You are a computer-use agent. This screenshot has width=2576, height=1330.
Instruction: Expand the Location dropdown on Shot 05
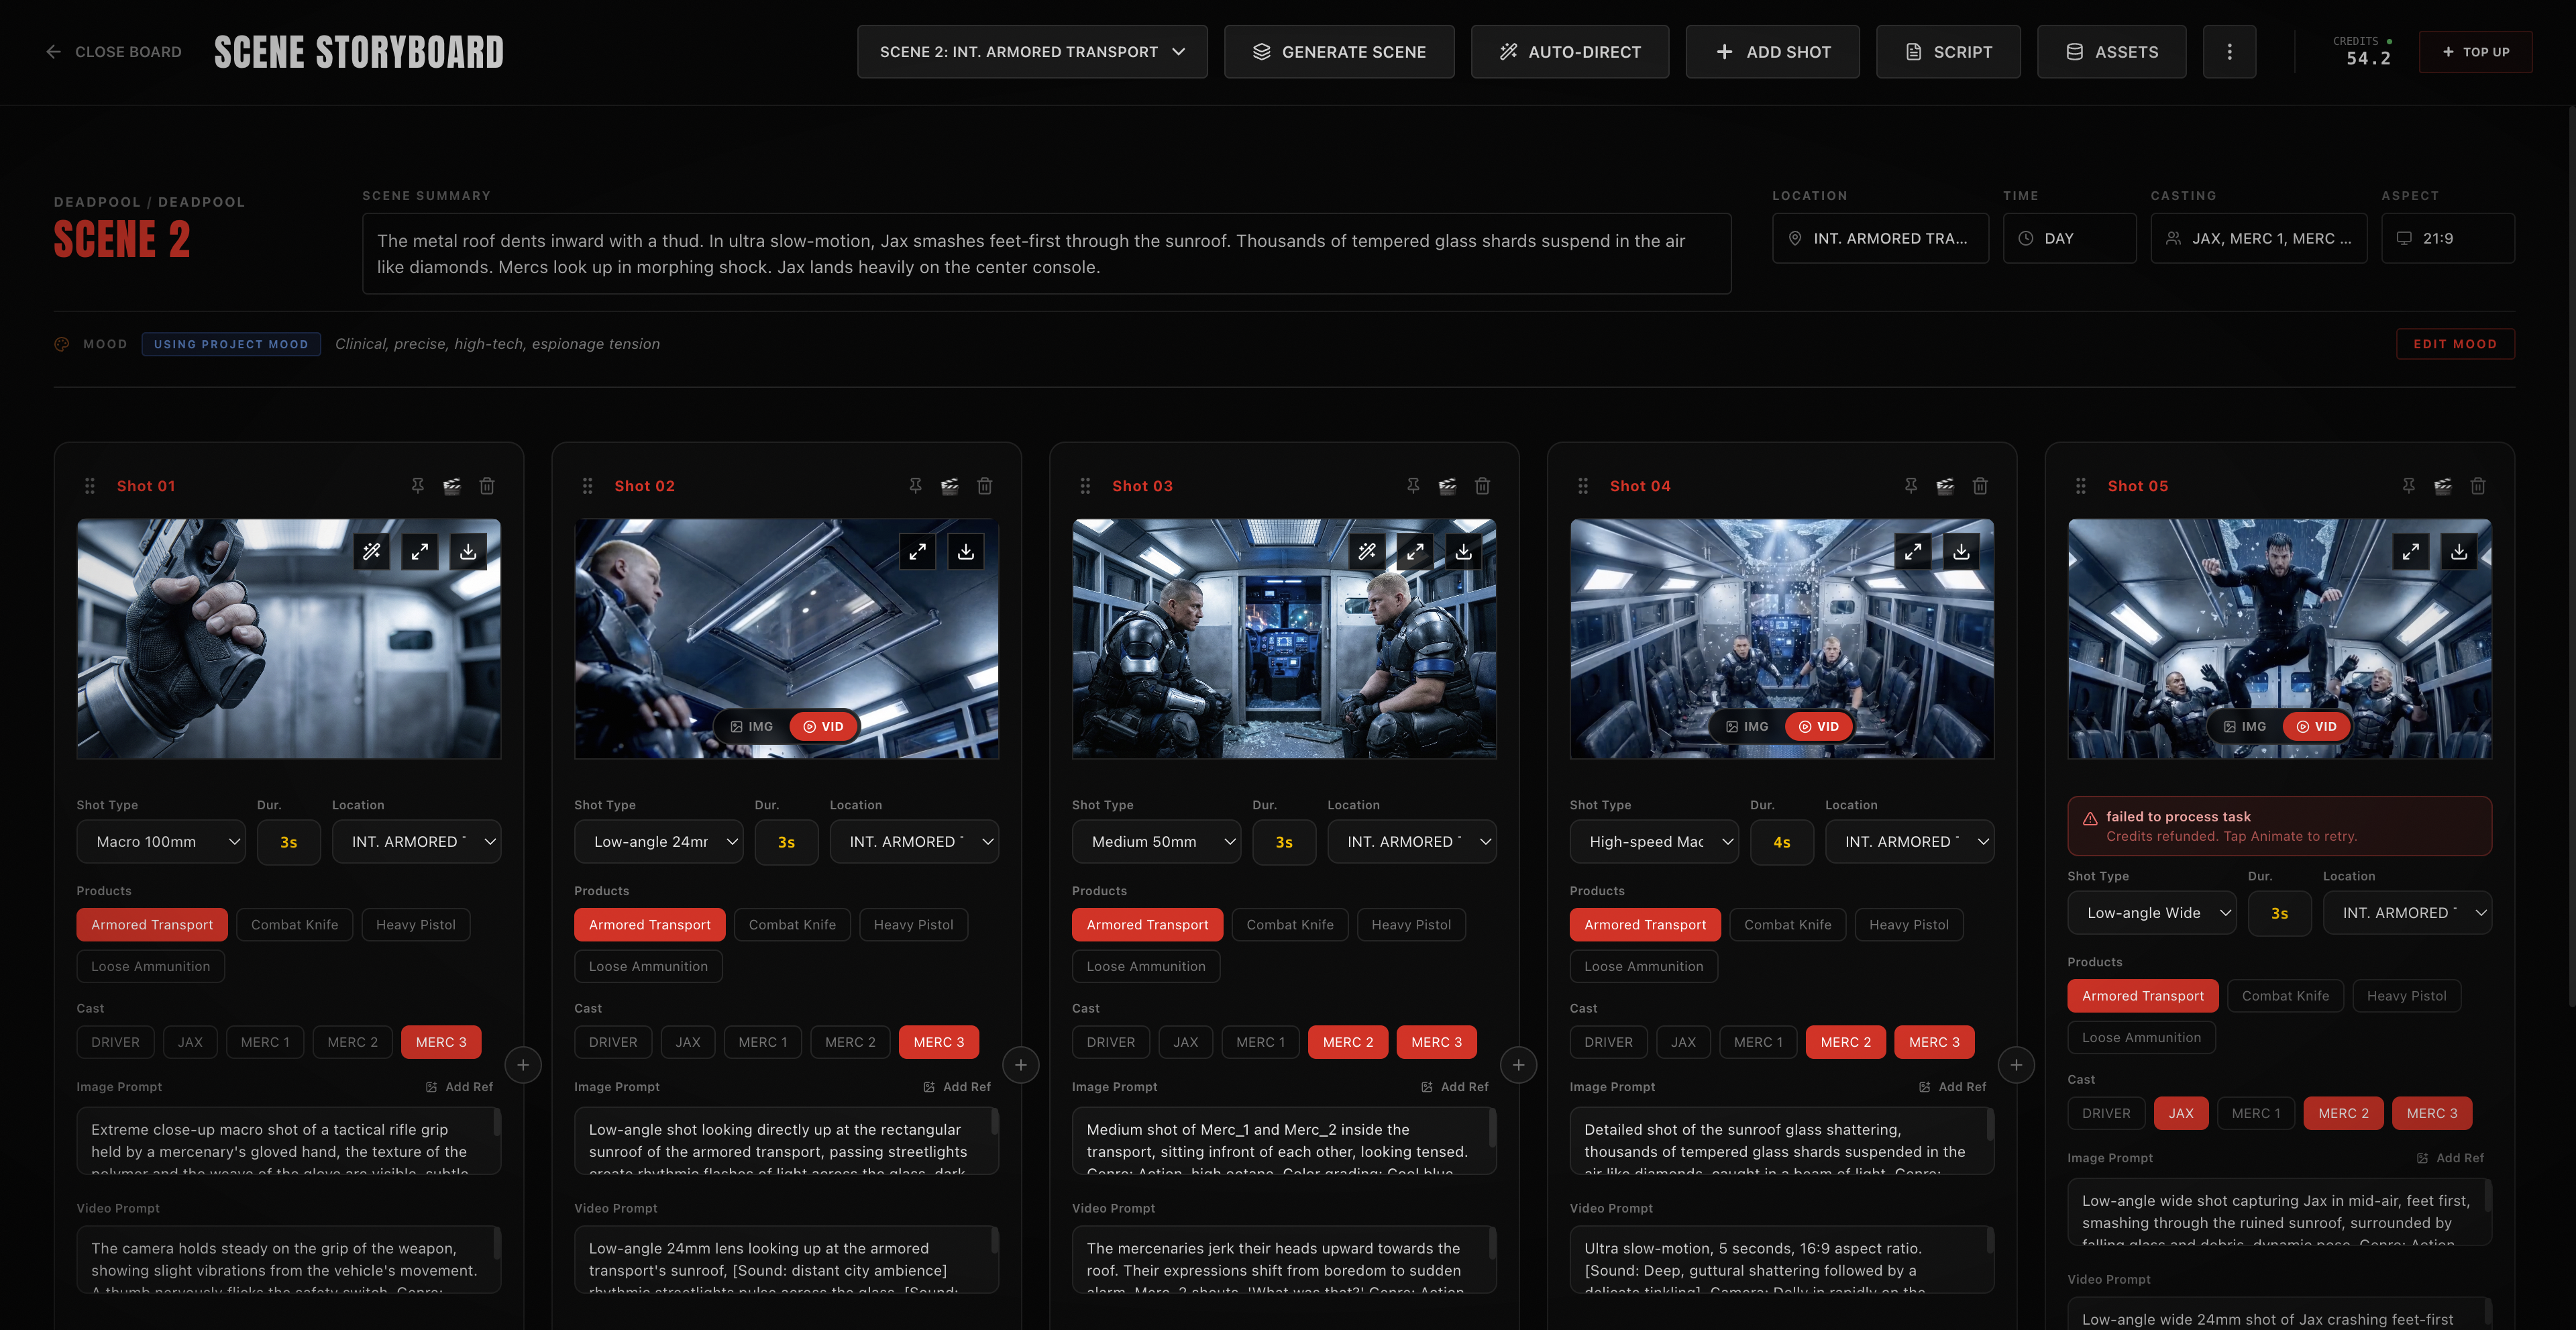click(2407, 912)
